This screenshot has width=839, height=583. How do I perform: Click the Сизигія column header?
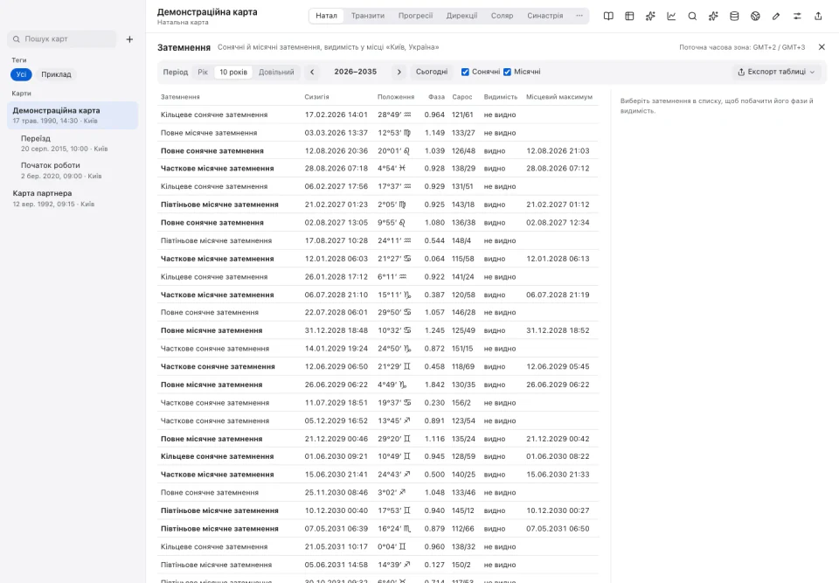pos(316,97)
